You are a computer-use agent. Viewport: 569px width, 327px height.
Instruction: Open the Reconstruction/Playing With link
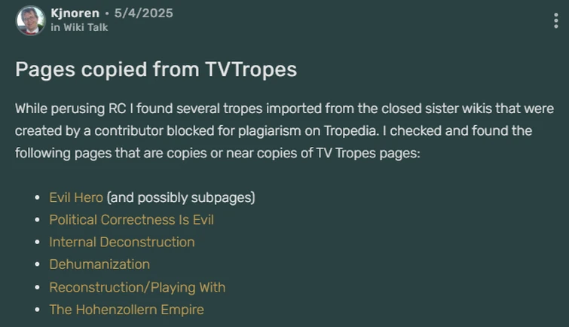(137, 287)
